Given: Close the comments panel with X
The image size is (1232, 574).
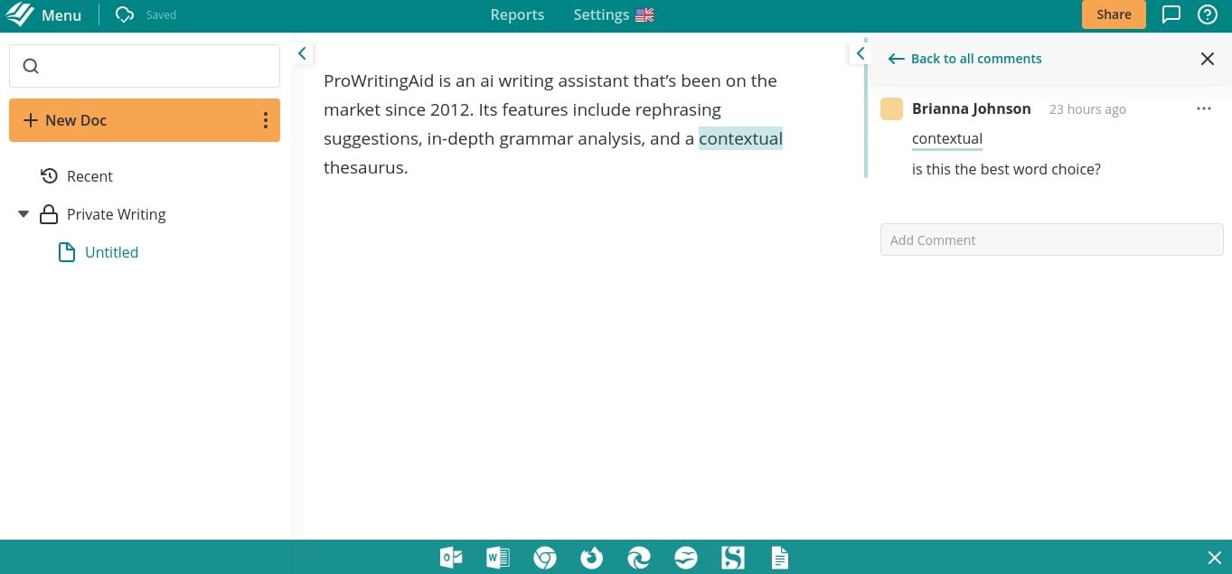Looking at the screenshot, I should point(1208,59).
